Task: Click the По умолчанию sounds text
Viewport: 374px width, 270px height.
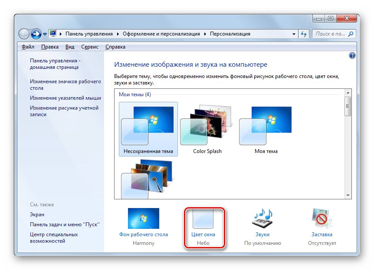Action: click(262, 243)
